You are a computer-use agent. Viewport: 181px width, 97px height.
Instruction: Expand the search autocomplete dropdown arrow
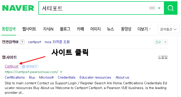coord(159,8)
